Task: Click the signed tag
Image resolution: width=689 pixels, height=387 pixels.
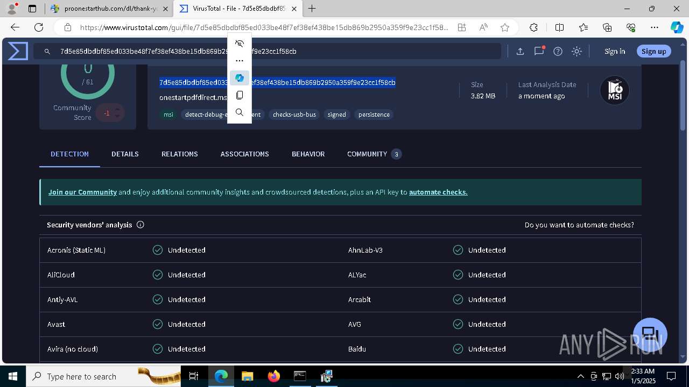Action: 337,114
